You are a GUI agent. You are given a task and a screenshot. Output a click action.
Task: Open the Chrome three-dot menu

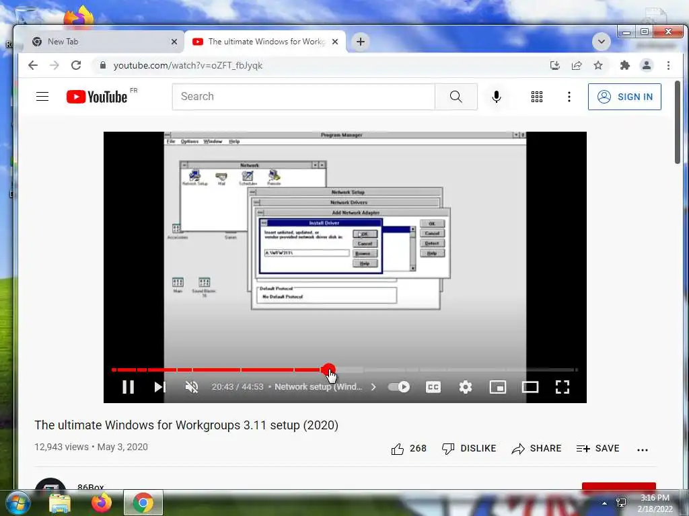click(668, 65)
